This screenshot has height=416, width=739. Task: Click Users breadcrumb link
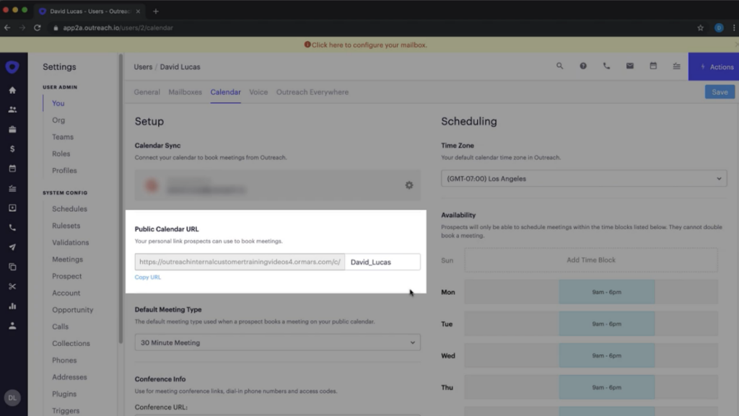[x=143, y=67]
